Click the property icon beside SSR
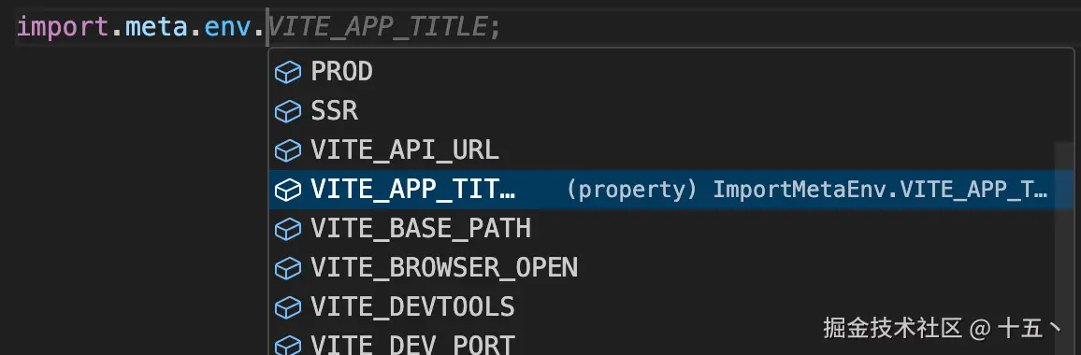The height and width of the screenshot is (355, 1081). [x=287, y=112]
